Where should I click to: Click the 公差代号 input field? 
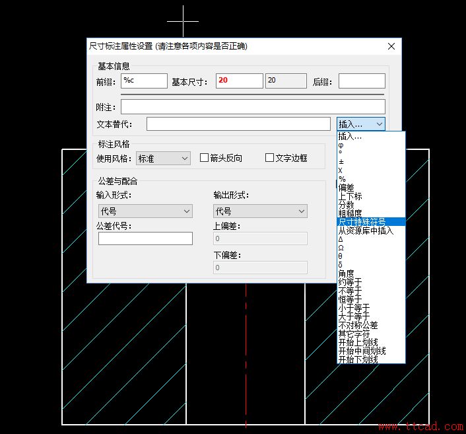point(145,238)
